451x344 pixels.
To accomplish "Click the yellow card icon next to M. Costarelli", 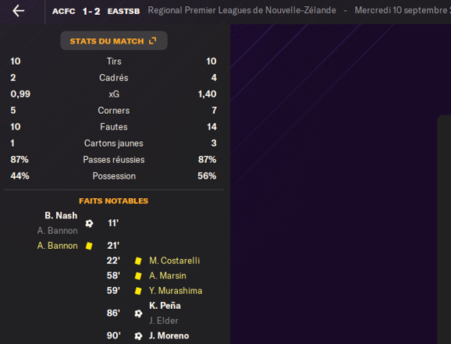I will 138,261.
